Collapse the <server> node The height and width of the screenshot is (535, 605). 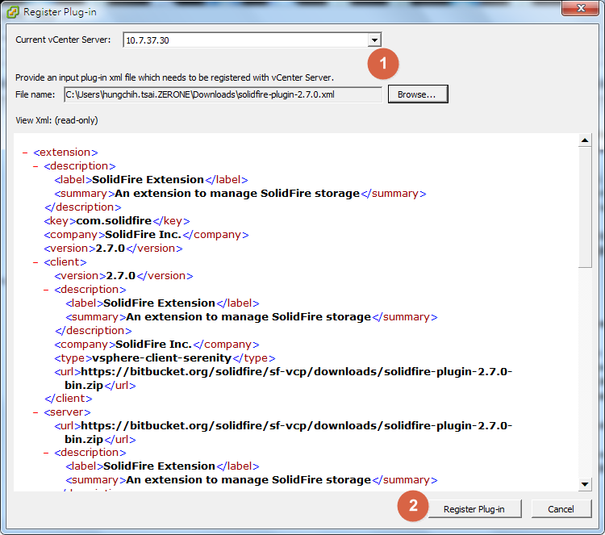[35, 412]
